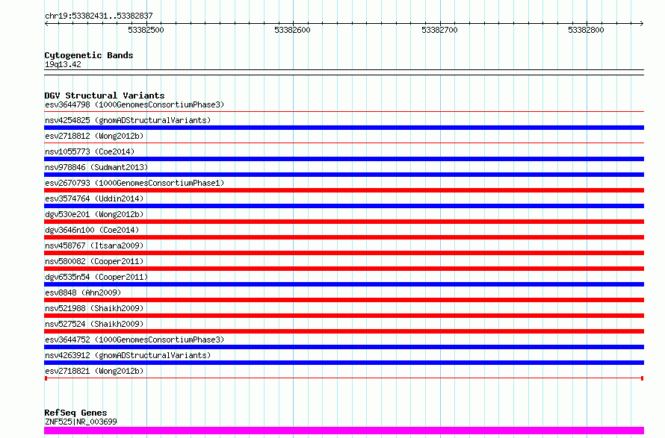Open the nsv580082 (Cooper2011) label
Viewport: 665px width, 438px height.
click(94, 261)
